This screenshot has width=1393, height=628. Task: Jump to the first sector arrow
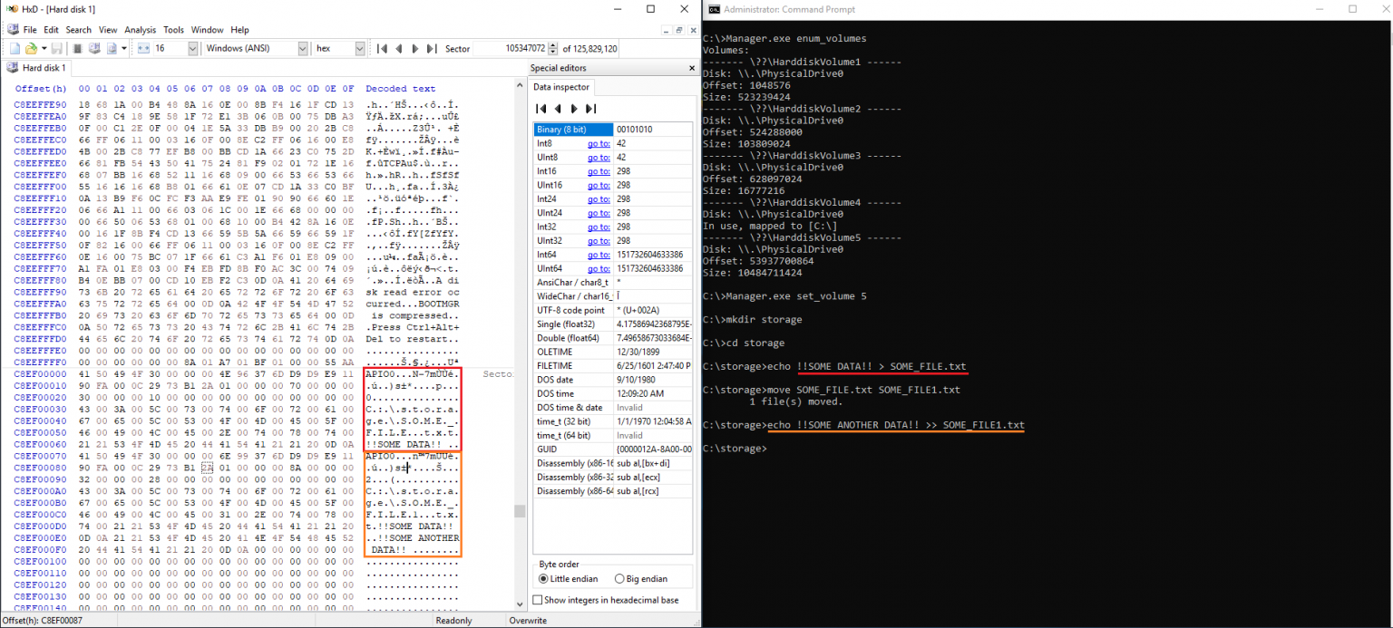click(x=382, y=48)
